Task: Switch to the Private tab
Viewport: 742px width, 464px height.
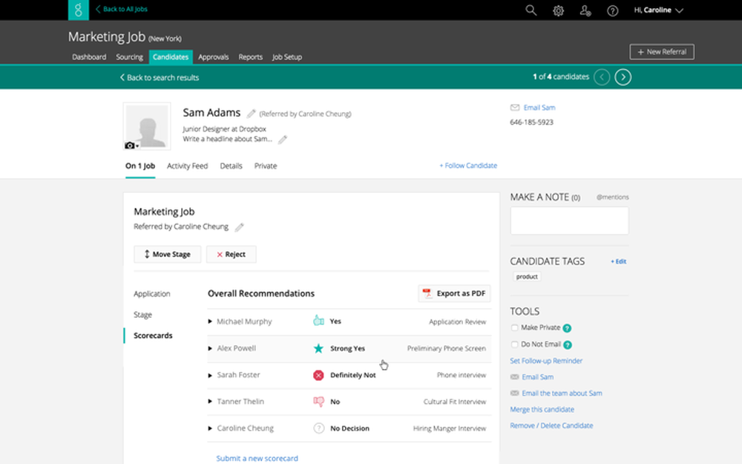Action: (x=266, y=166)
